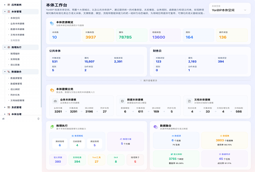This screenshot has height=172, width=255.
Task: Open the YonBIP本体空间 dropdown
Action: [x=229, y=10]
